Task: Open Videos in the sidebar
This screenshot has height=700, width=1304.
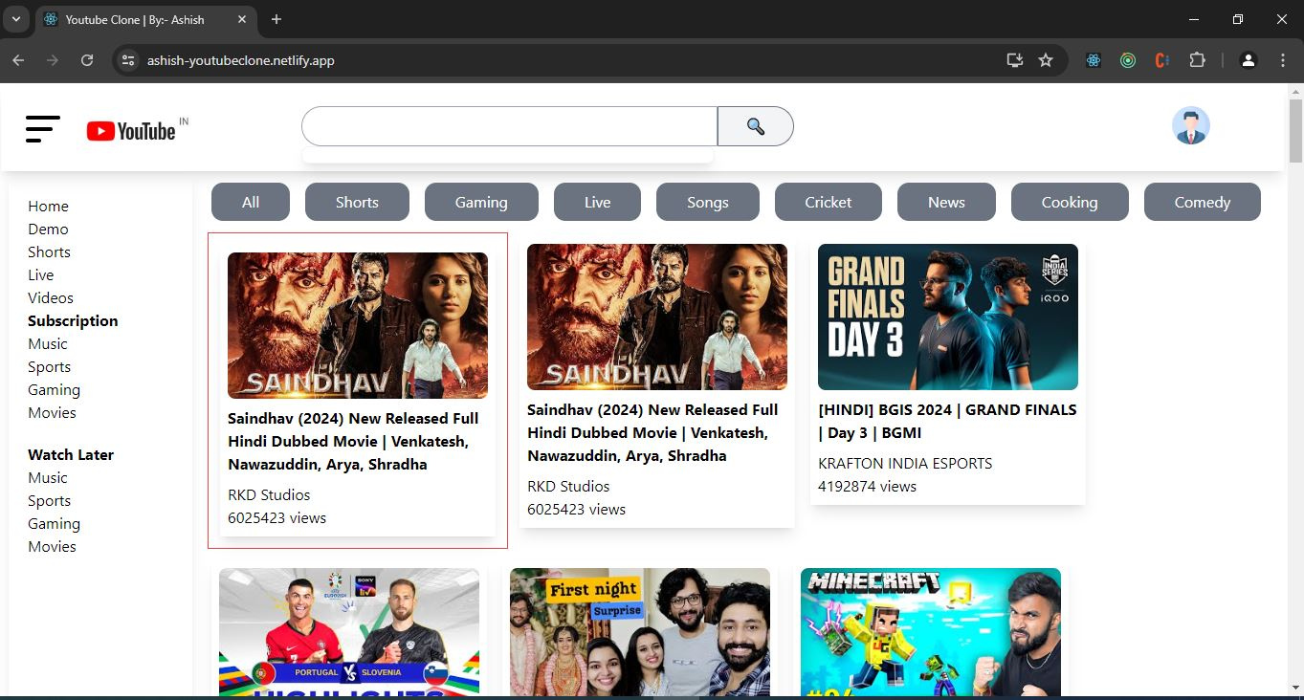Action: pos(51,297)
